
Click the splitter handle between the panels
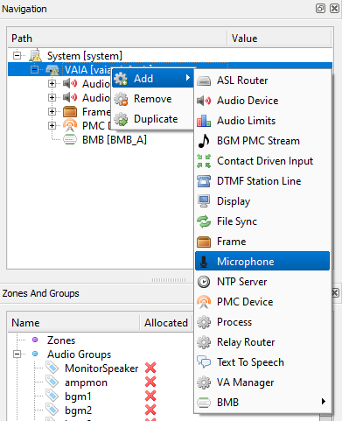169,280
